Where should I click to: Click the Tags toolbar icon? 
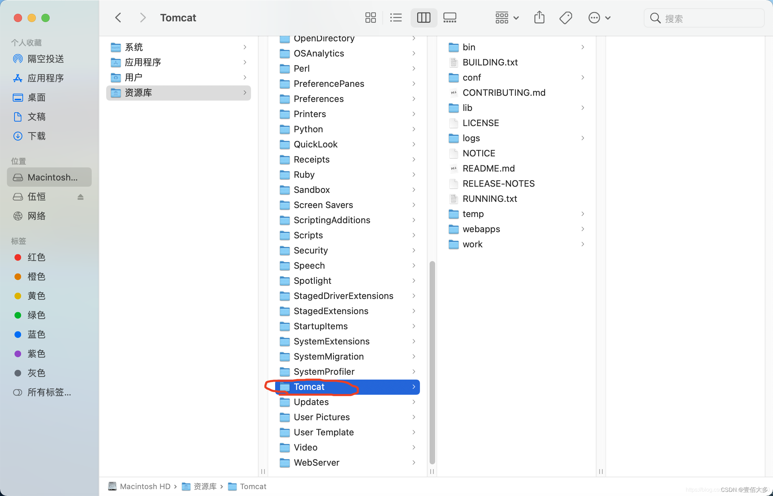[565, 18]
